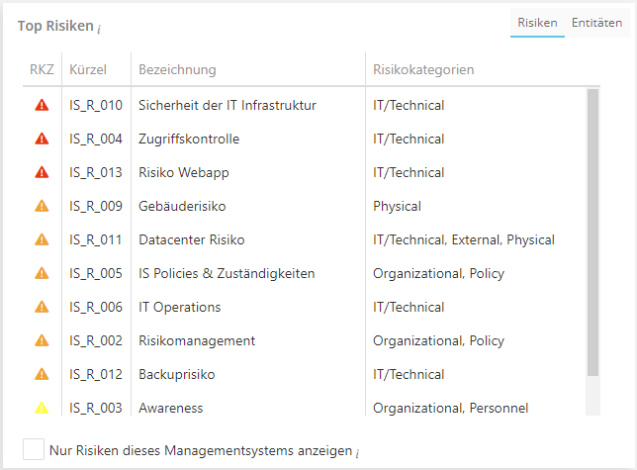Click the vertical scrollbar of risk list
637x470 pixels.
click(592, 233)
